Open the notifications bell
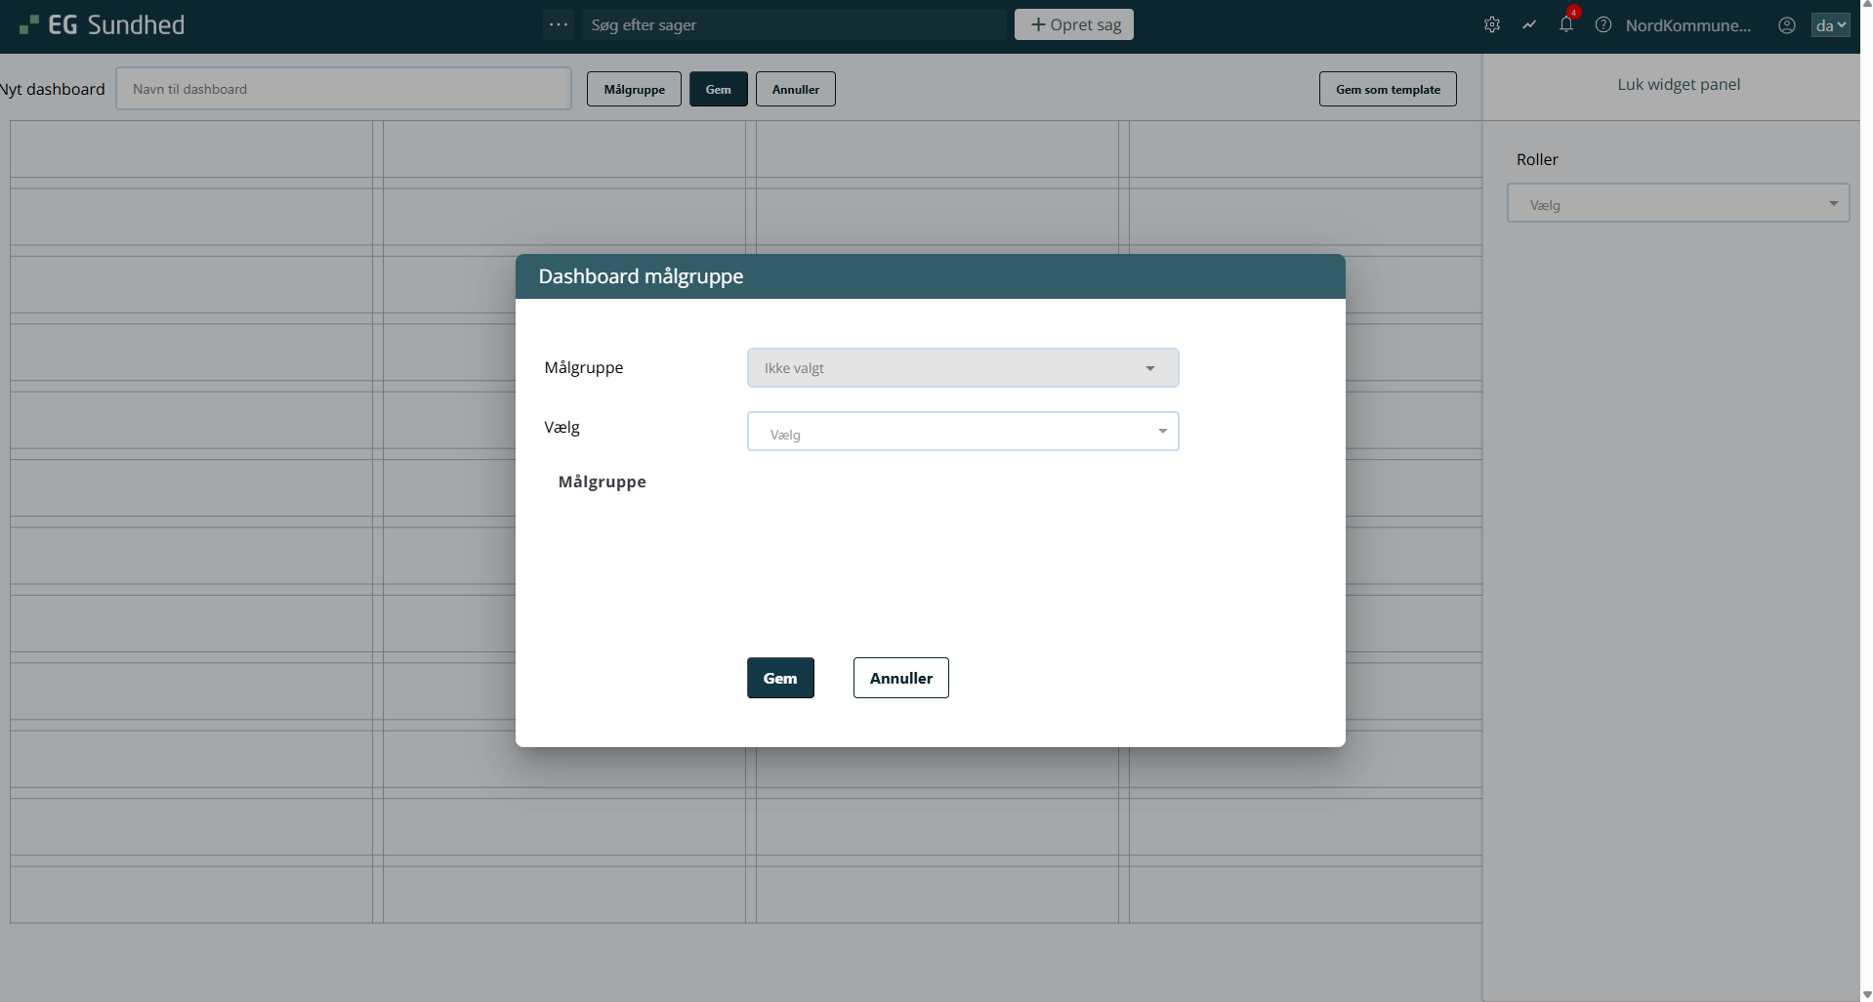This screenshot has height=1002, width=1873. [1566, 25]
